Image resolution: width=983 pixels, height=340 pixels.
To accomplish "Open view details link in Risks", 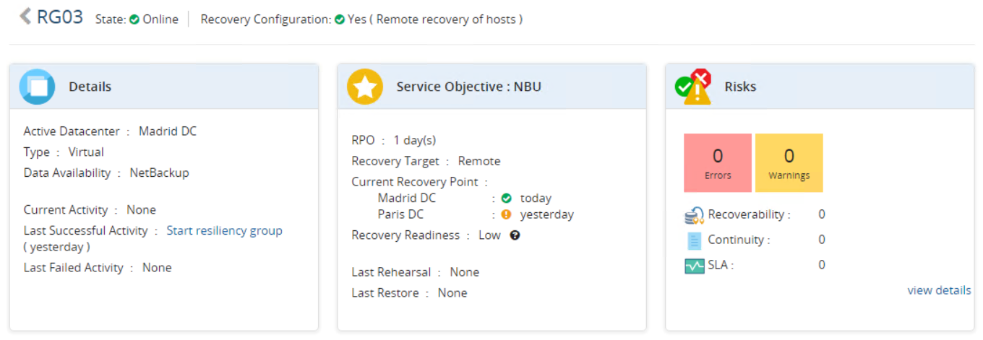I will tap(939, 290).
